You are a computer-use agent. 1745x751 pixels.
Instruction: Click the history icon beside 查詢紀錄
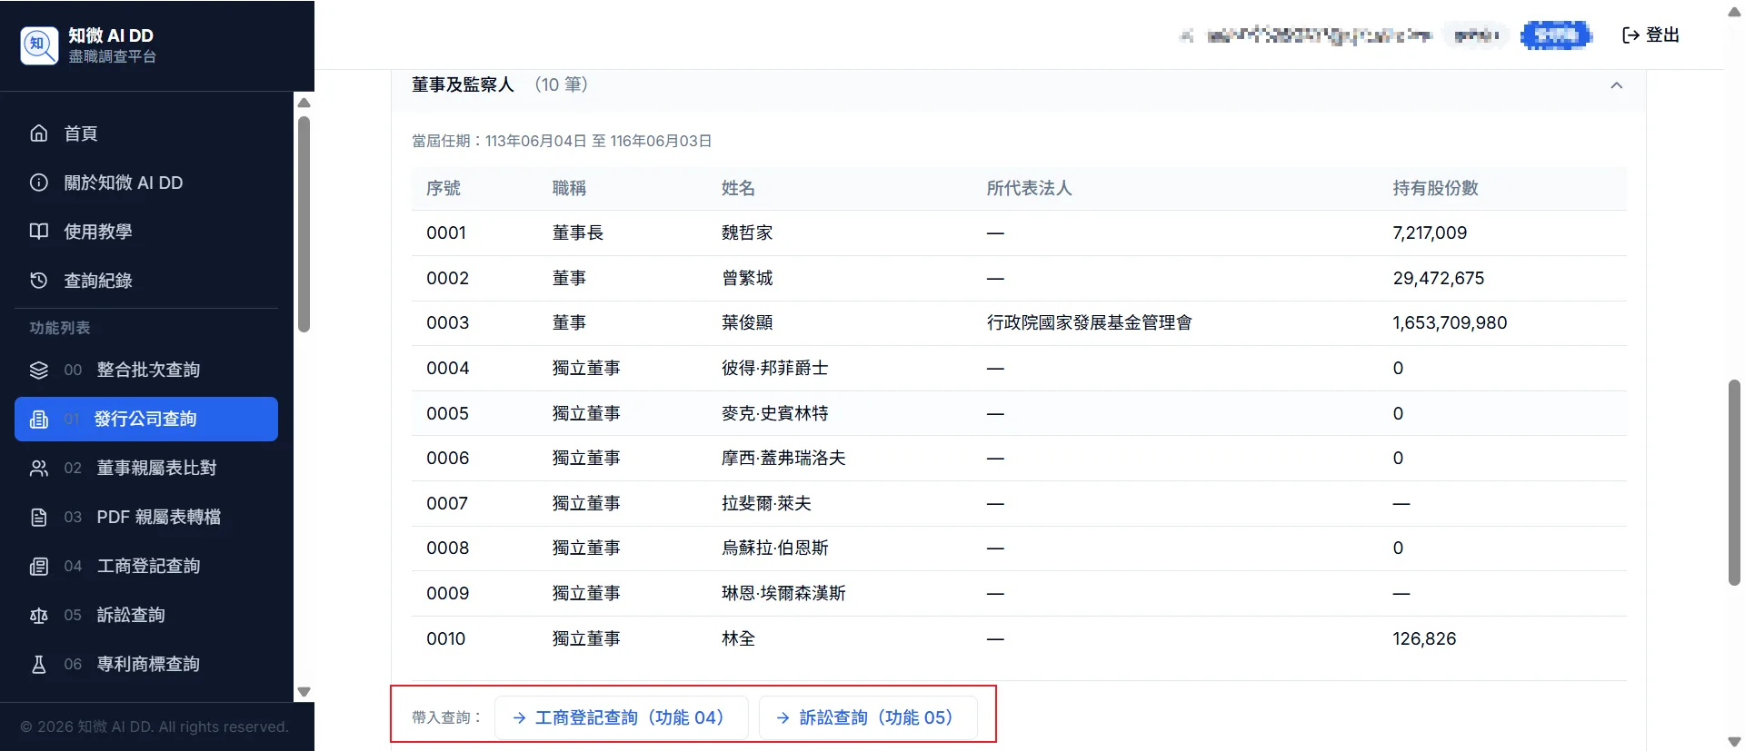pos(39,281)
